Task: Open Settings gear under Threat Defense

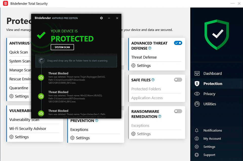Action: tap(133, 66)
